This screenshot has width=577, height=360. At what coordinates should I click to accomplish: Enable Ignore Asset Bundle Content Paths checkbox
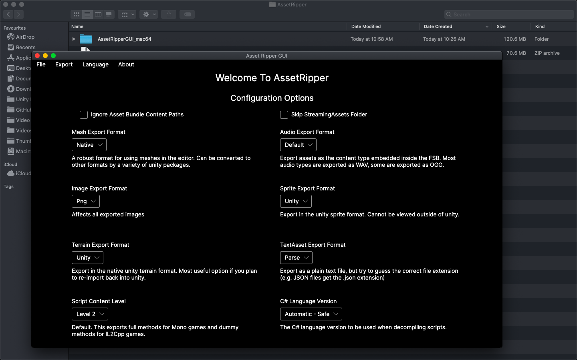coord(84,115)
